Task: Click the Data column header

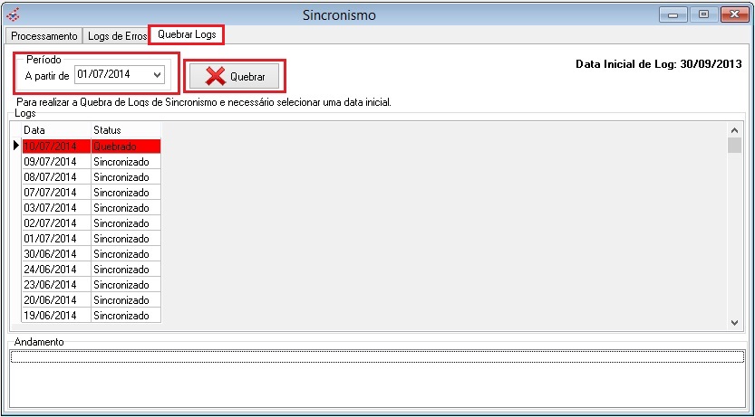Action: point(56,131)
